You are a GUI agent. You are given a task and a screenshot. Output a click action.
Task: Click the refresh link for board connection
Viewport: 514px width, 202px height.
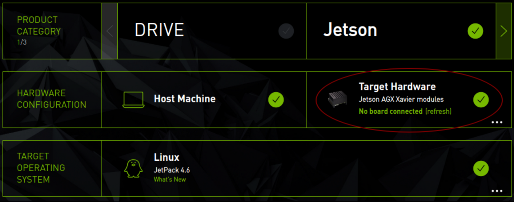coord(438,111)
